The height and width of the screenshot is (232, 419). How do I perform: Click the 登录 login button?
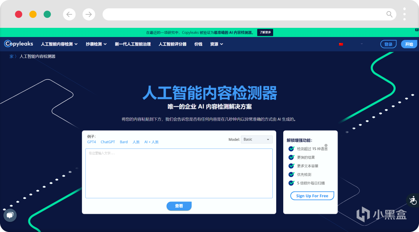(x=388, y=44)
